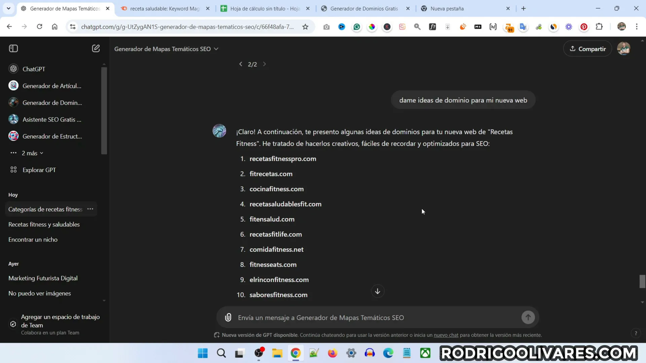Open Chrome from the taskbar
646x363 pixels.
296,353
